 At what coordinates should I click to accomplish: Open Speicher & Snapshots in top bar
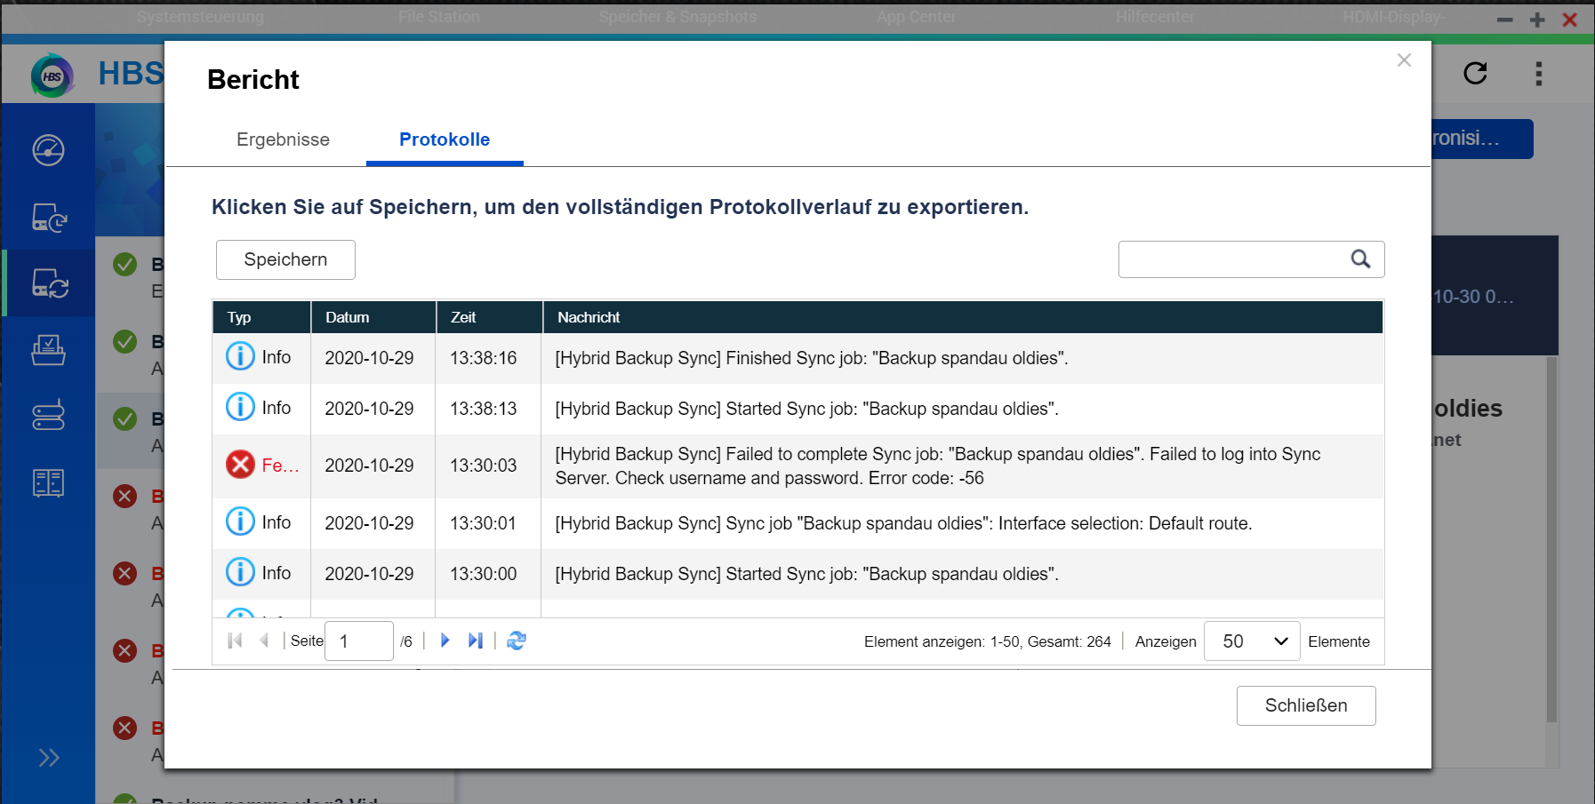point(677,17)
